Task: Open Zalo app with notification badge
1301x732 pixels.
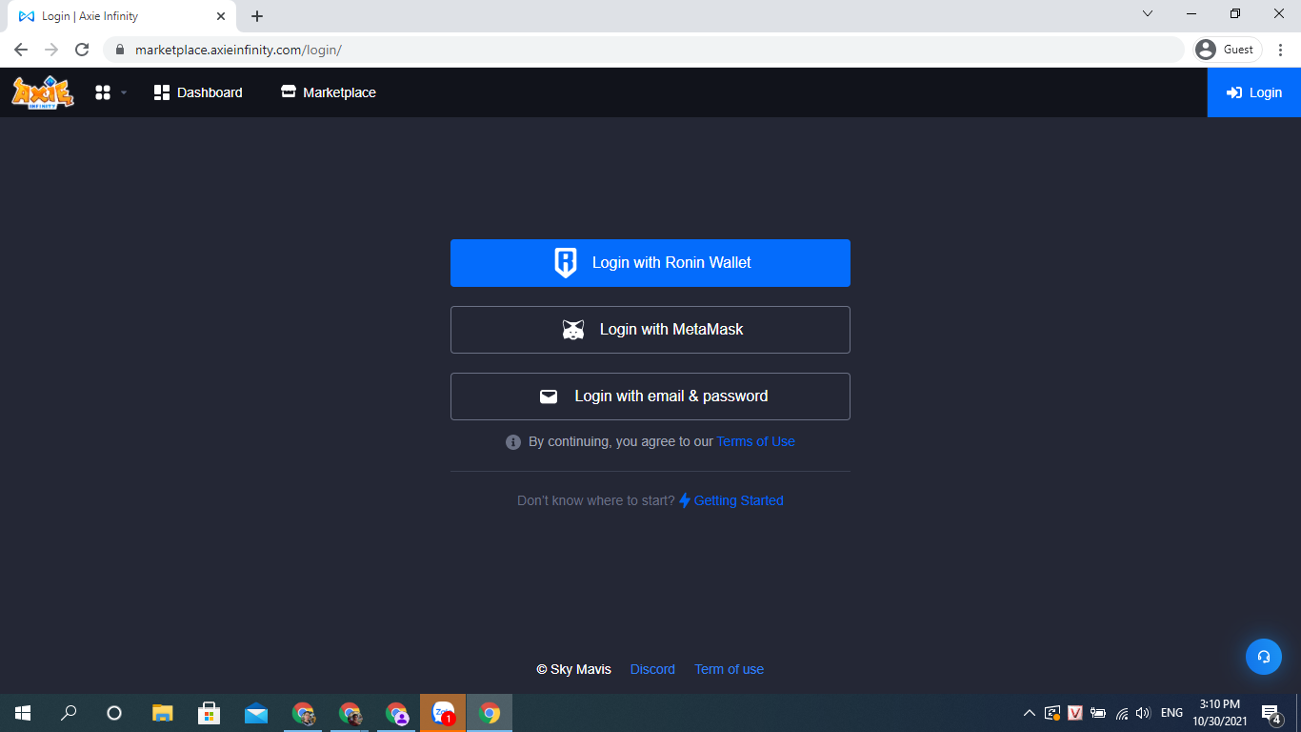Action: pyautogui.click(x=443, y=713)
